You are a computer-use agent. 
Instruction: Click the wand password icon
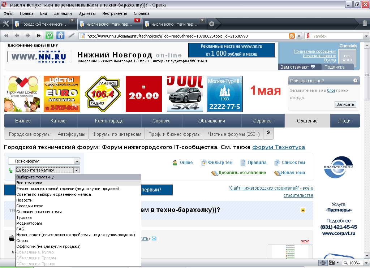71,36
